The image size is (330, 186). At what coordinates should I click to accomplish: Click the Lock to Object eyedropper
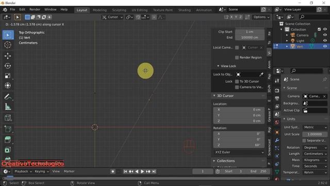261,74
